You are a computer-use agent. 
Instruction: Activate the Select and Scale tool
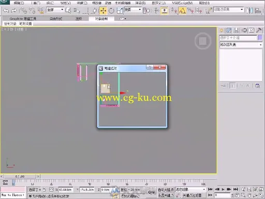120,11
